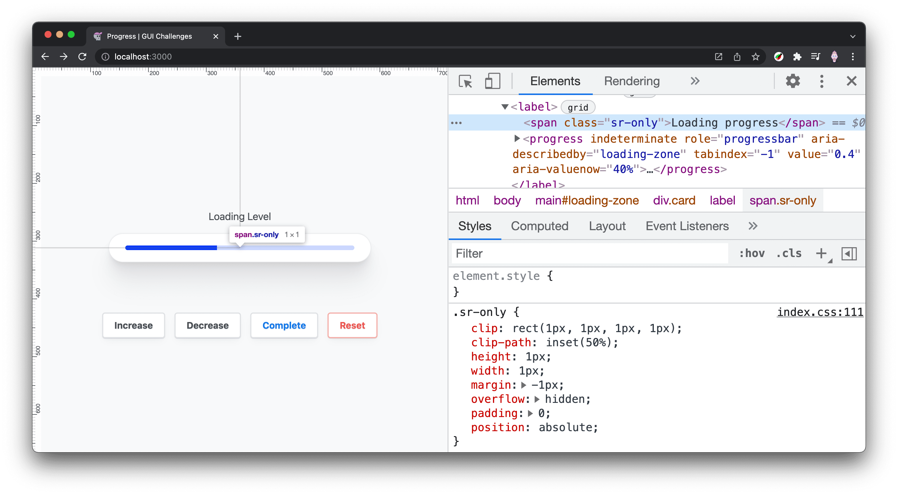Screen dimensions: 898x495
Task: Drag the loading progress bar slider
Action: [217, 248]
